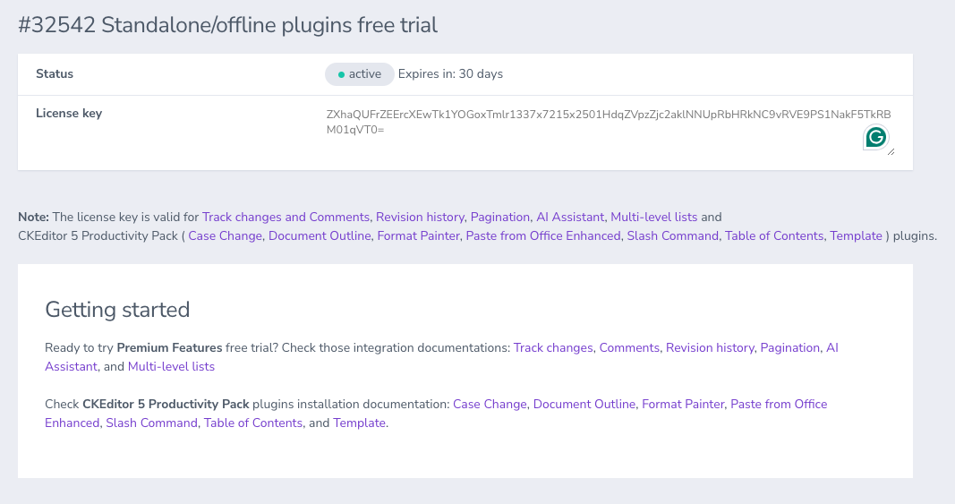Open Multi-level lists docs in Getting started

click(171, 367)
